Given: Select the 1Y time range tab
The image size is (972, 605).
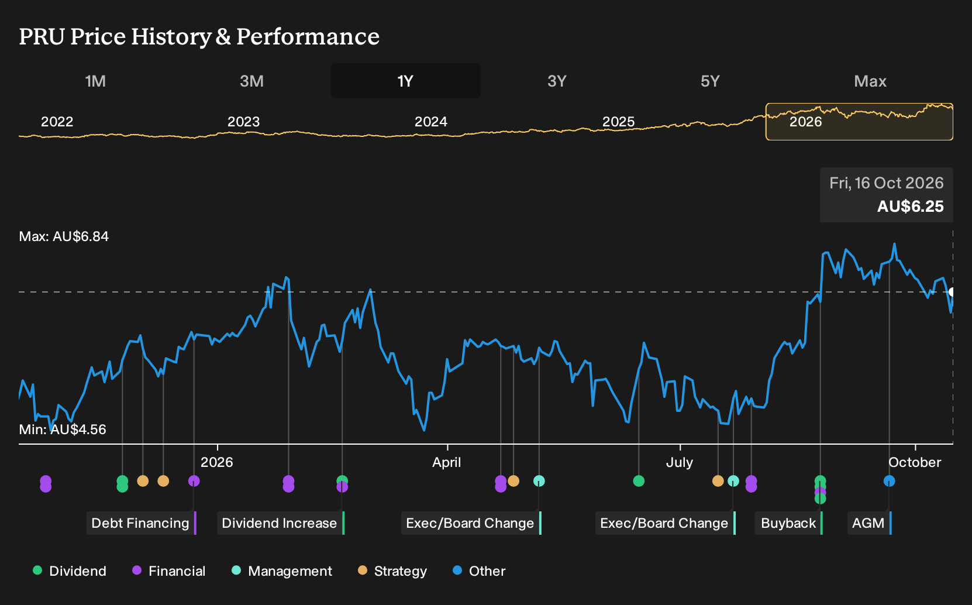Looking at the screenshot, I should point(405,81).
